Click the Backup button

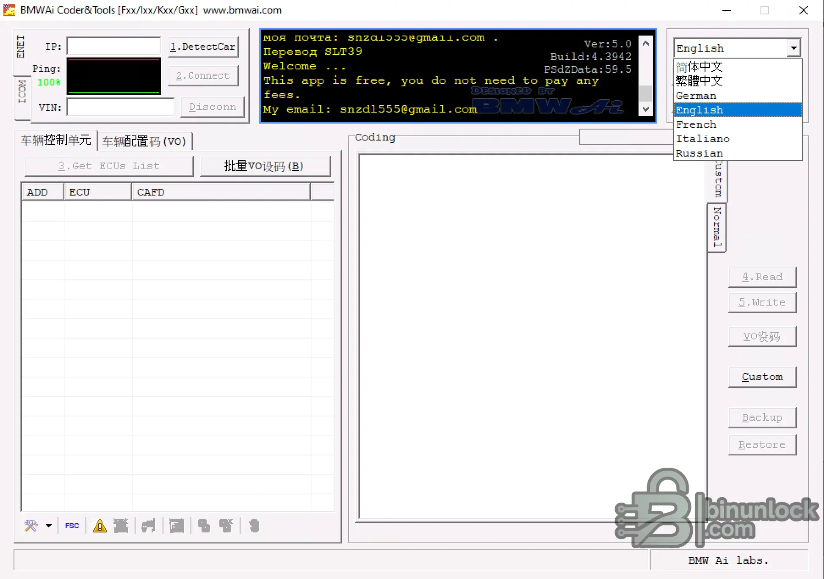762,417
